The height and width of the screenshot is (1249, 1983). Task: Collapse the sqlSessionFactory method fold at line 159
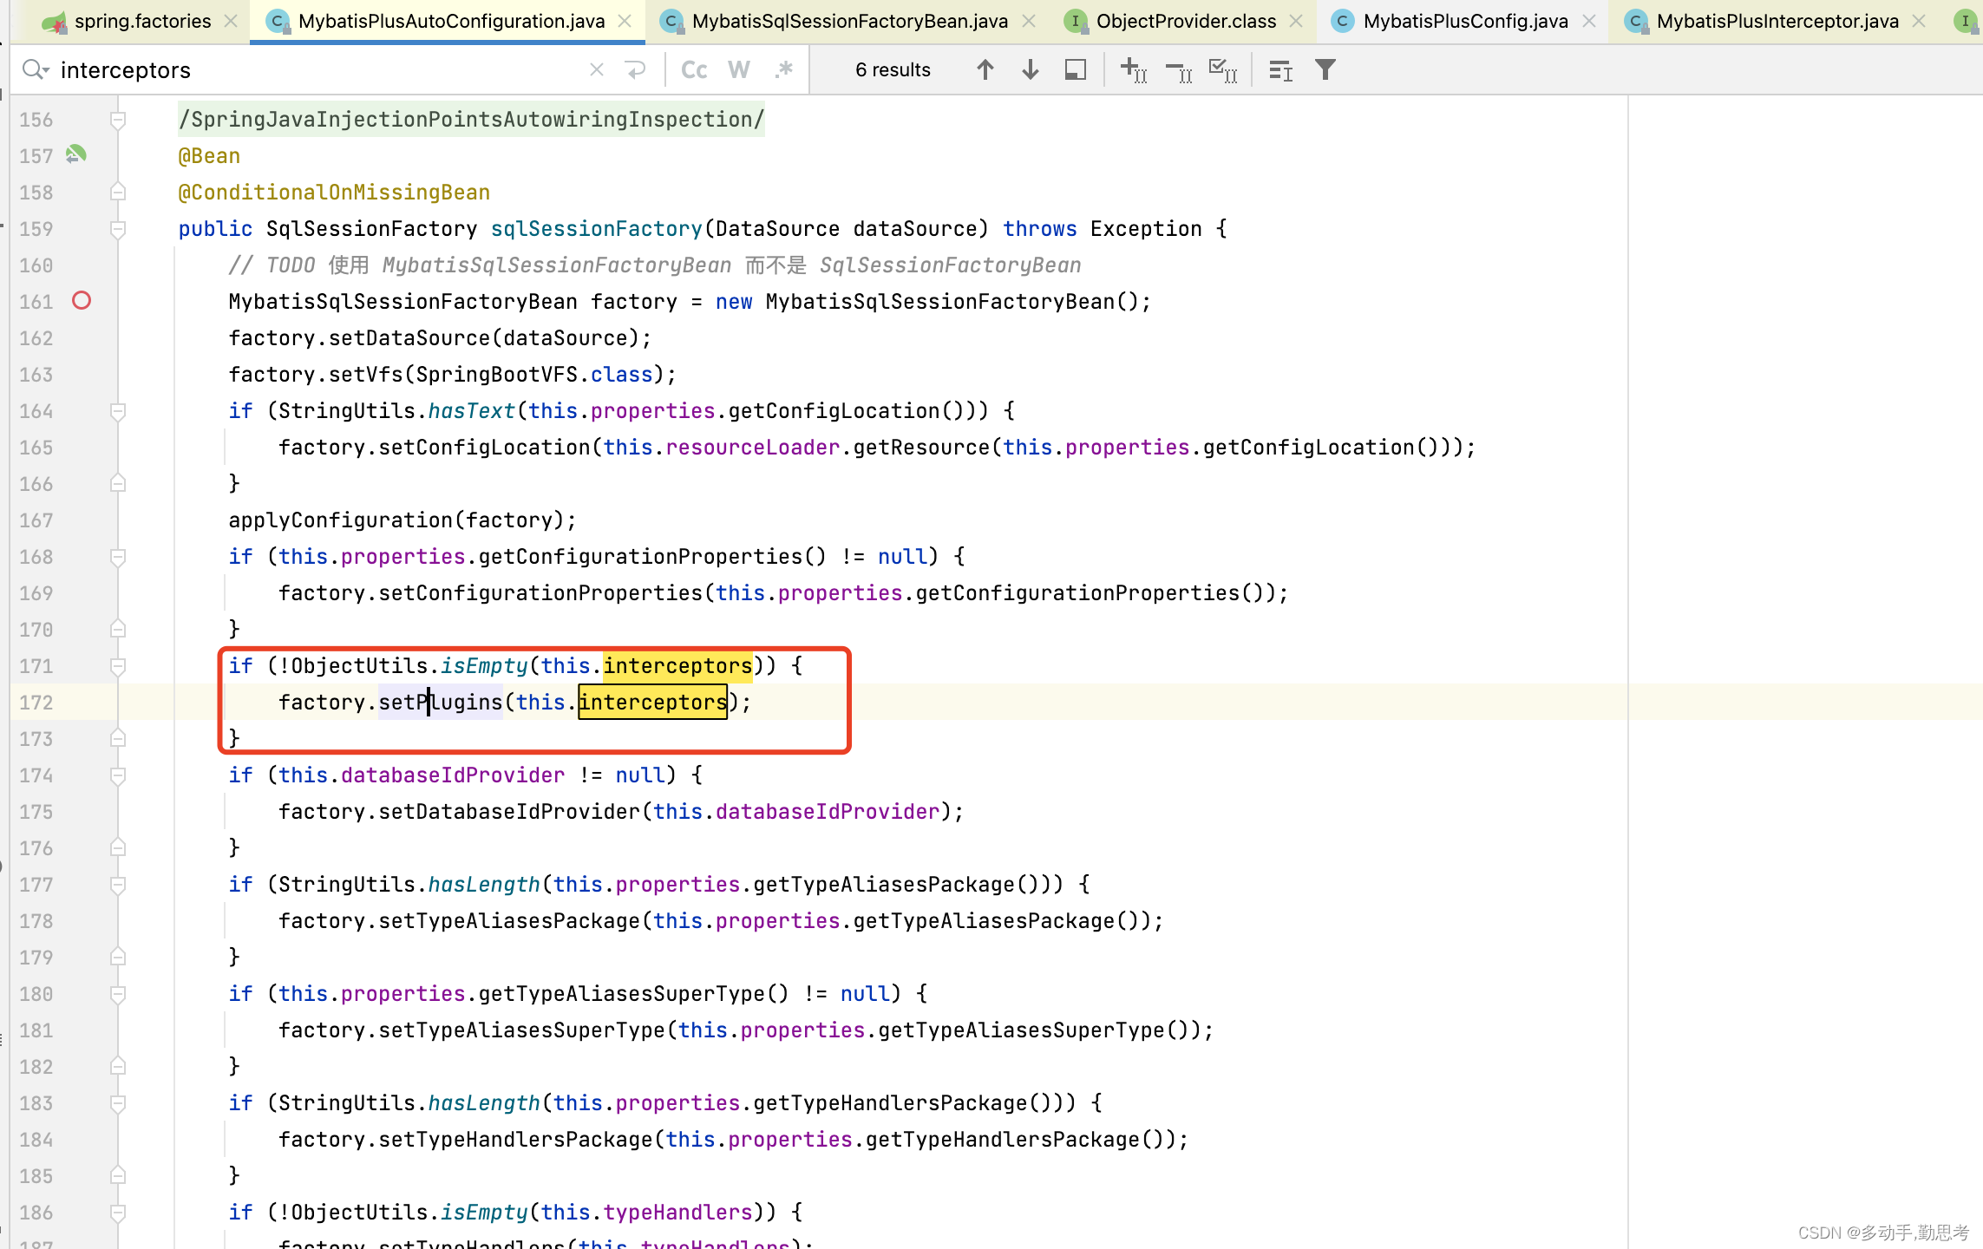coord(119,229)
